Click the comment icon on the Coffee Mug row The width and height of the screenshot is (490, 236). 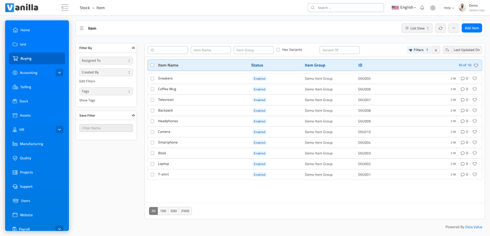463,89
